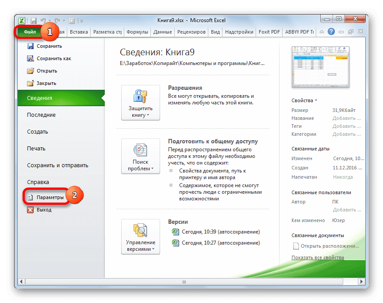
Task: Click the Save icon on the Quick Access Toolbar
Action: point(33,20)
